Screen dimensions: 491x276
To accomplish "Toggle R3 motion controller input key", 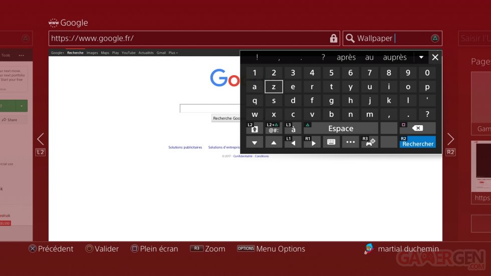I will (370, 142).
